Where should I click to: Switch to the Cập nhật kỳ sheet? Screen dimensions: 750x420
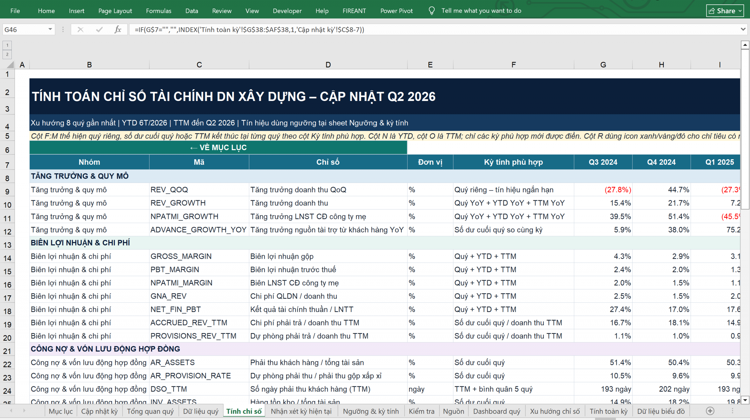point(99,411)
